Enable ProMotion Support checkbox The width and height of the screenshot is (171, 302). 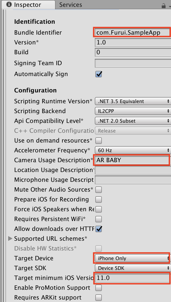(x=99, y=288)
